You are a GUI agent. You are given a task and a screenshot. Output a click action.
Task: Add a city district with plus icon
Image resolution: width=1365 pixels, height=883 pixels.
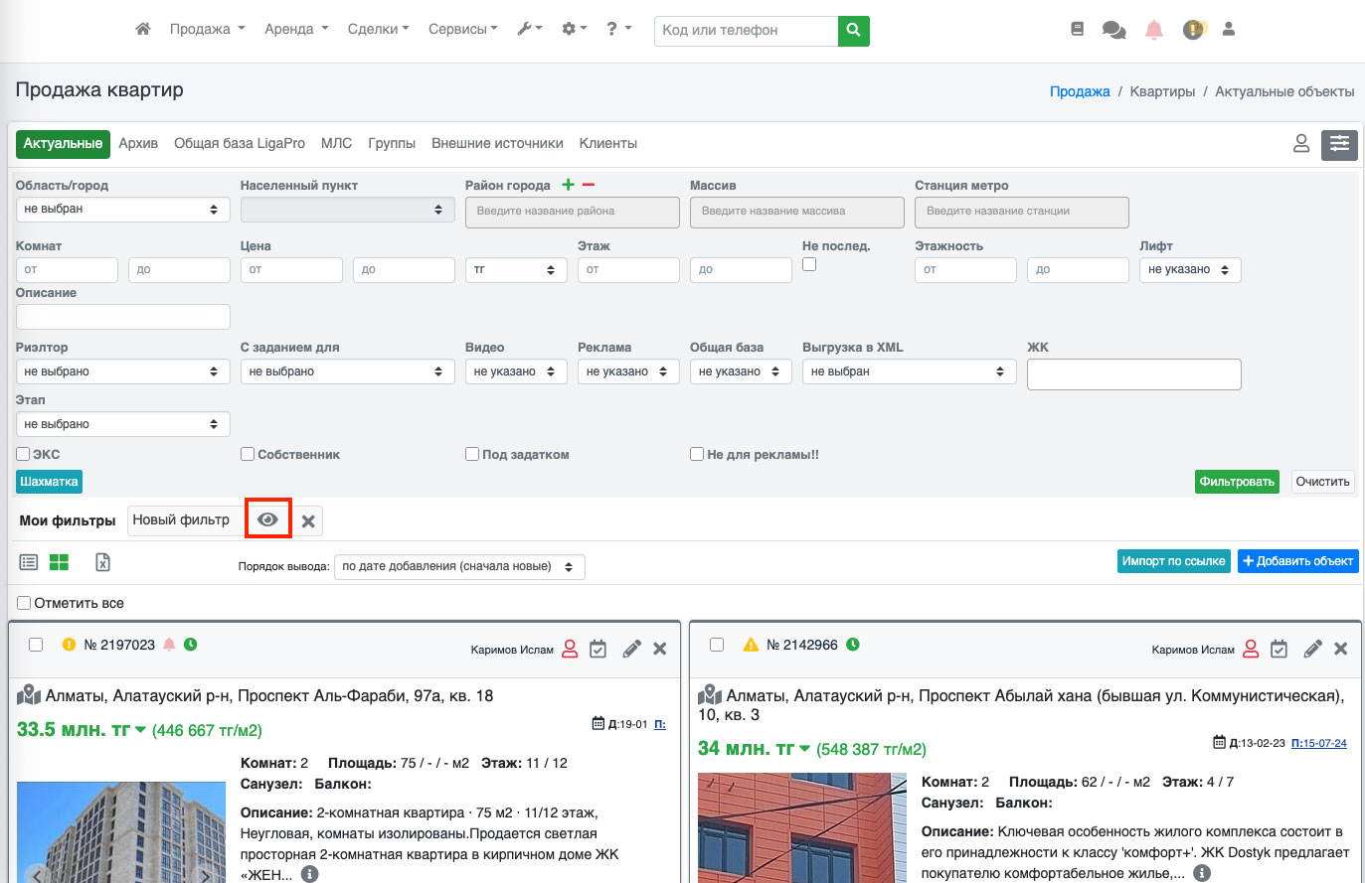pyautogui.click(x=568, y=185)
